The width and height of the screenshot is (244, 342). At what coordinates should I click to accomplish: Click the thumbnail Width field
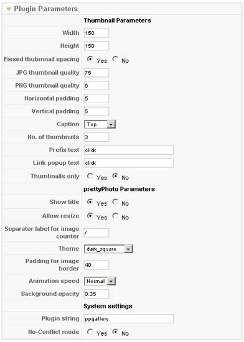point(96,33)
